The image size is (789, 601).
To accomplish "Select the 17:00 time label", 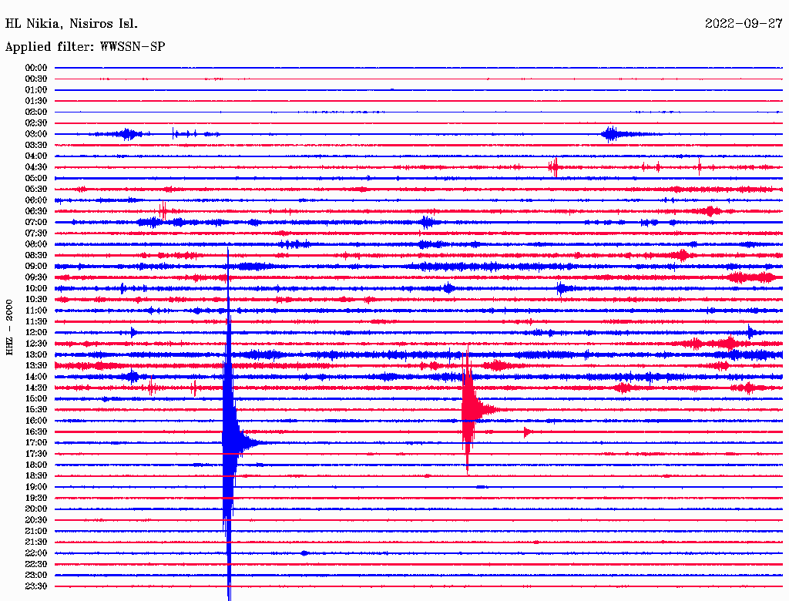I will (x=36, y=442).
